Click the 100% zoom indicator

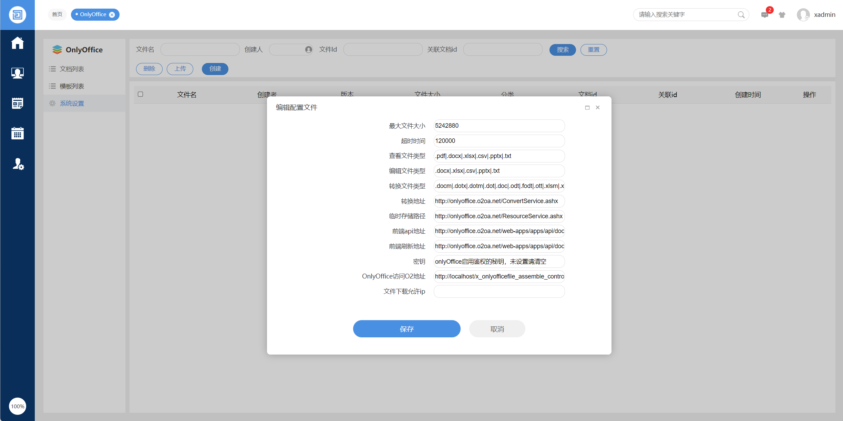(17, 406)
